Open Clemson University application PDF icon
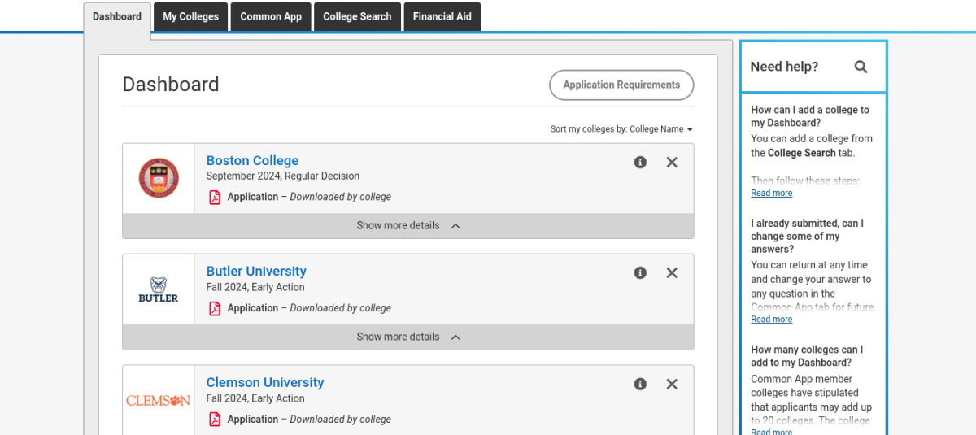This screenshot has height=435, width=976. [215, 420]
